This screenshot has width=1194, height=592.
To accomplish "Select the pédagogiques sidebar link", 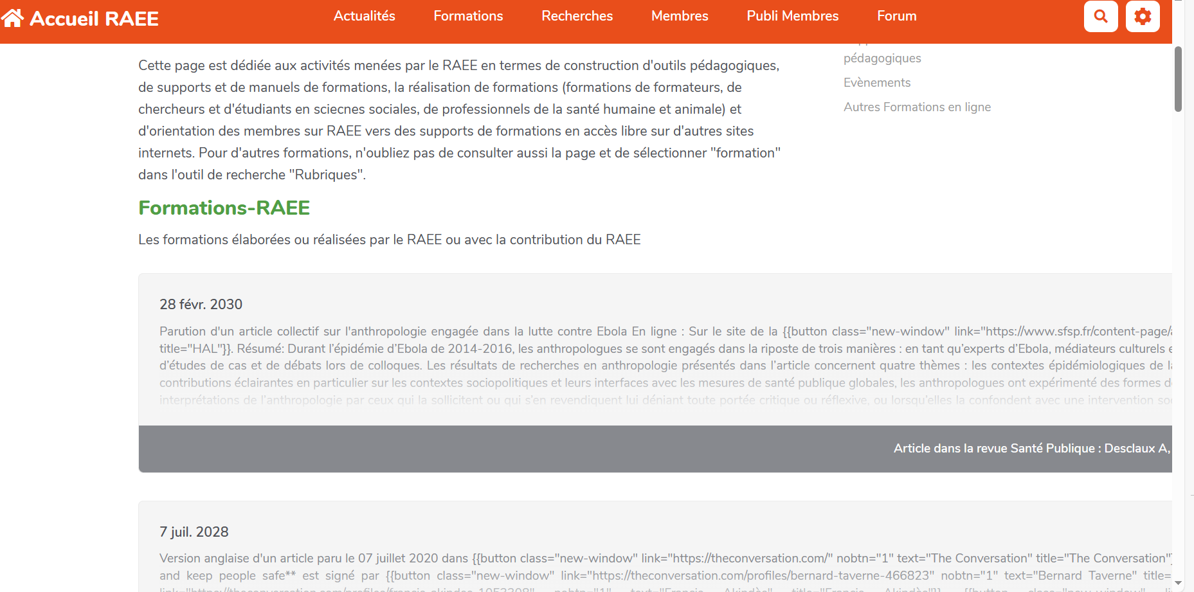I will point(882,58).
